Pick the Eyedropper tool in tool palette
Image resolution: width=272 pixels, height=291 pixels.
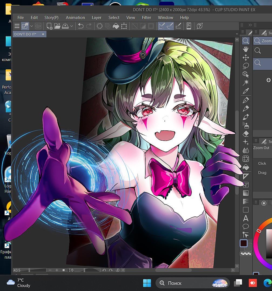[x=246, y=91]
